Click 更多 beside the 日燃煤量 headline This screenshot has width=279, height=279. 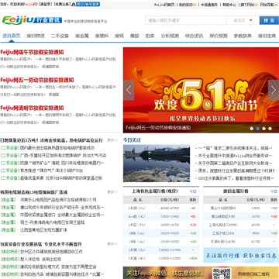[112, 140]
